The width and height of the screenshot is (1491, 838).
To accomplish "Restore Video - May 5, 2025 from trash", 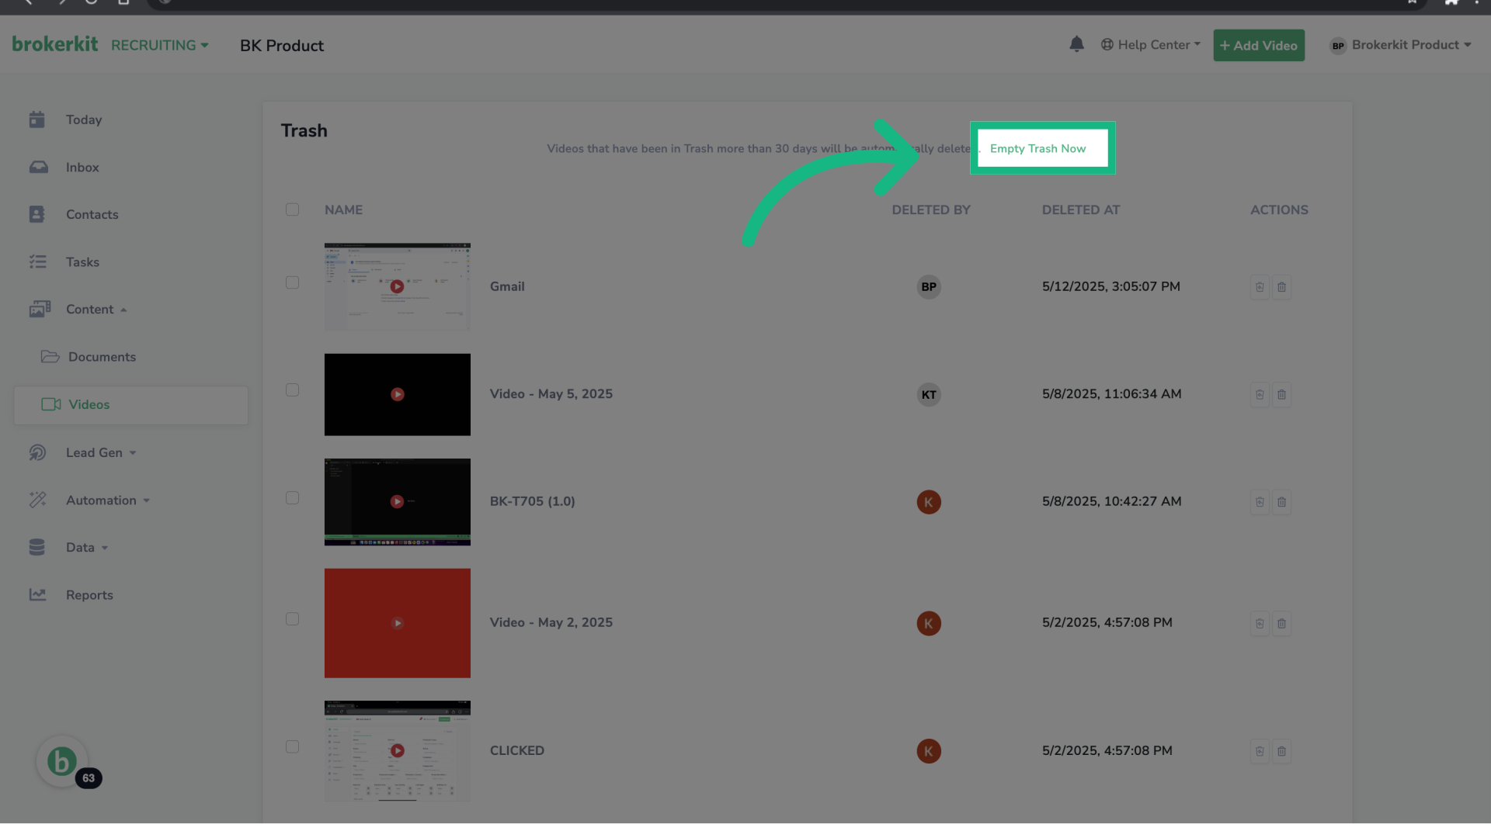I will 1260,395.
